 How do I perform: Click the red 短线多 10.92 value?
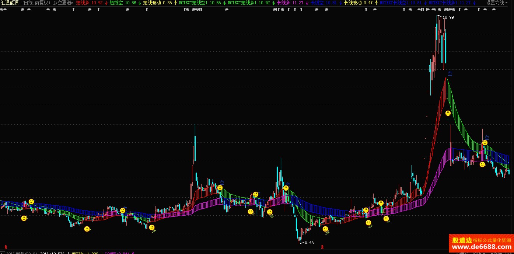click(90, 3)
